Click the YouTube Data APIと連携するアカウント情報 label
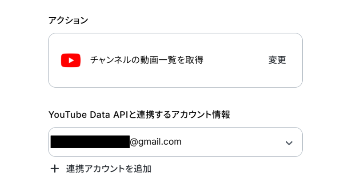 tap(139, 115)
